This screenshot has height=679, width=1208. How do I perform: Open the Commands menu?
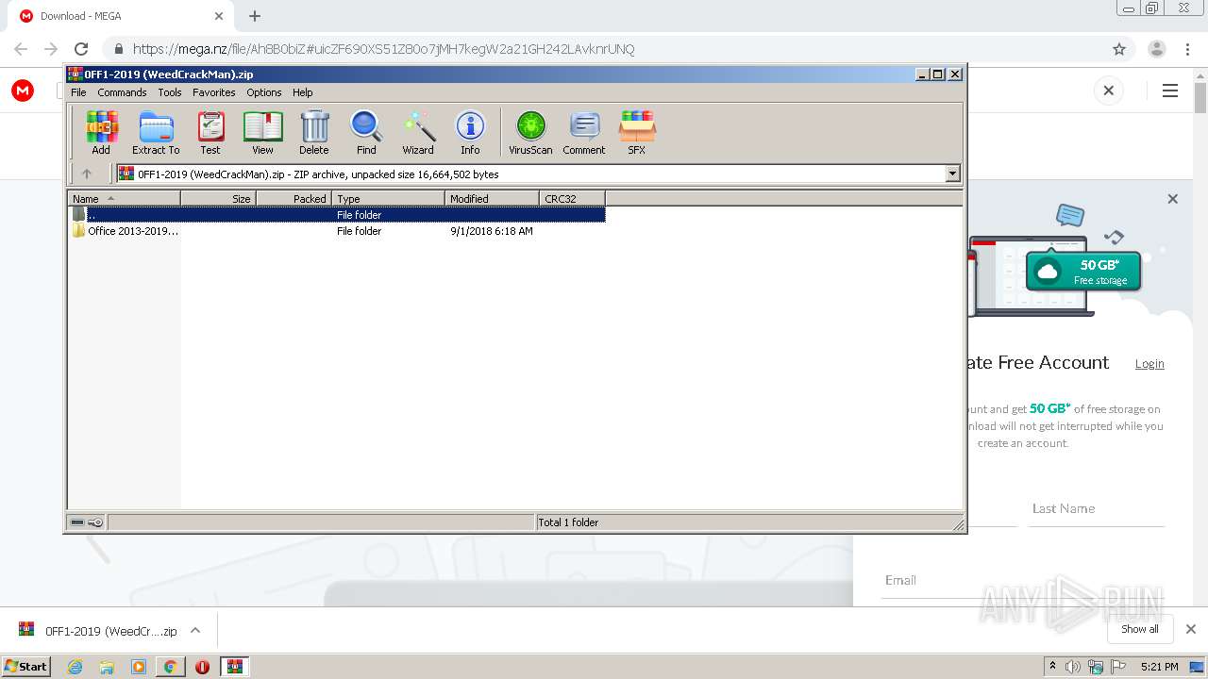122,92
